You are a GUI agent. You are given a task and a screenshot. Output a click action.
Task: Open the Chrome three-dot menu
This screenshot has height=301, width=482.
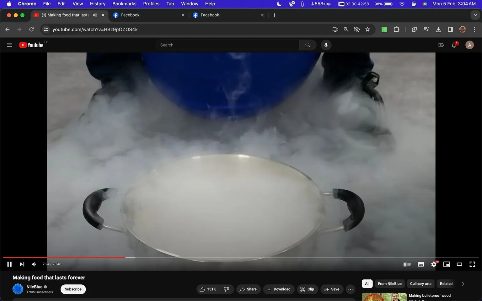pyautogui.click(x=475, y=29)
